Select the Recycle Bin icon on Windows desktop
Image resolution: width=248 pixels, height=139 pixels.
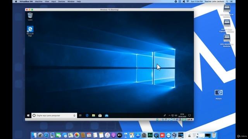coord(30,17)
